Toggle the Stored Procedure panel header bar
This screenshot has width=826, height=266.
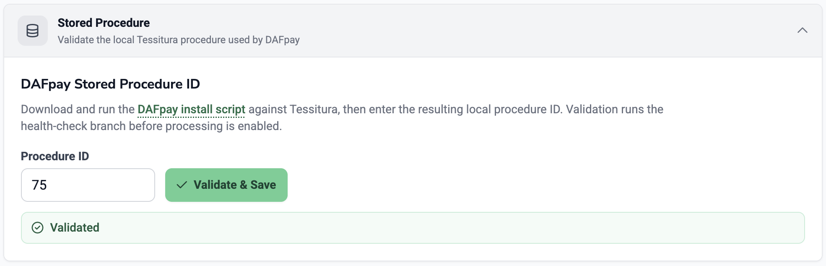[x=413, y=31]
